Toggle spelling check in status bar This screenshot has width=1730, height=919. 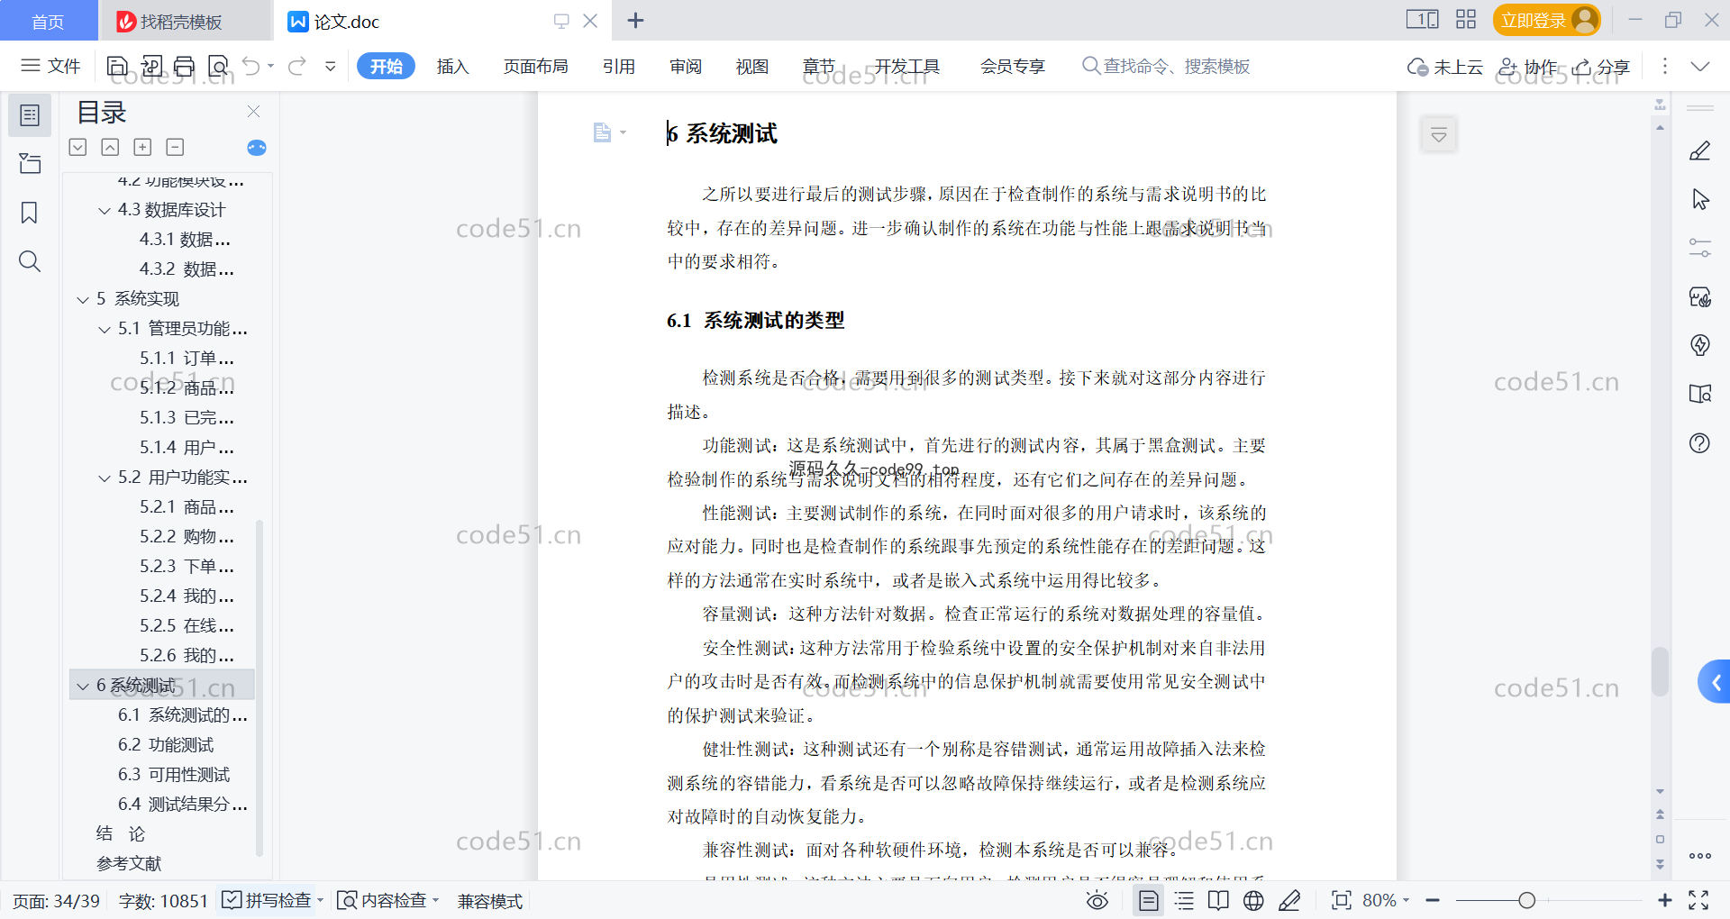pyautogui.click(x=268, y=900)
